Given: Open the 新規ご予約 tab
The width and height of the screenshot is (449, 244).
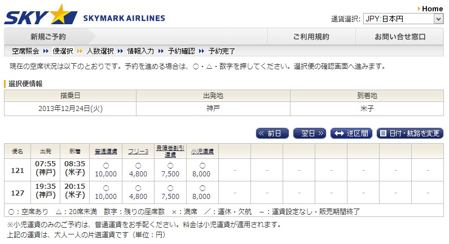Looking at the screenshot, I should tap(48, 37).
